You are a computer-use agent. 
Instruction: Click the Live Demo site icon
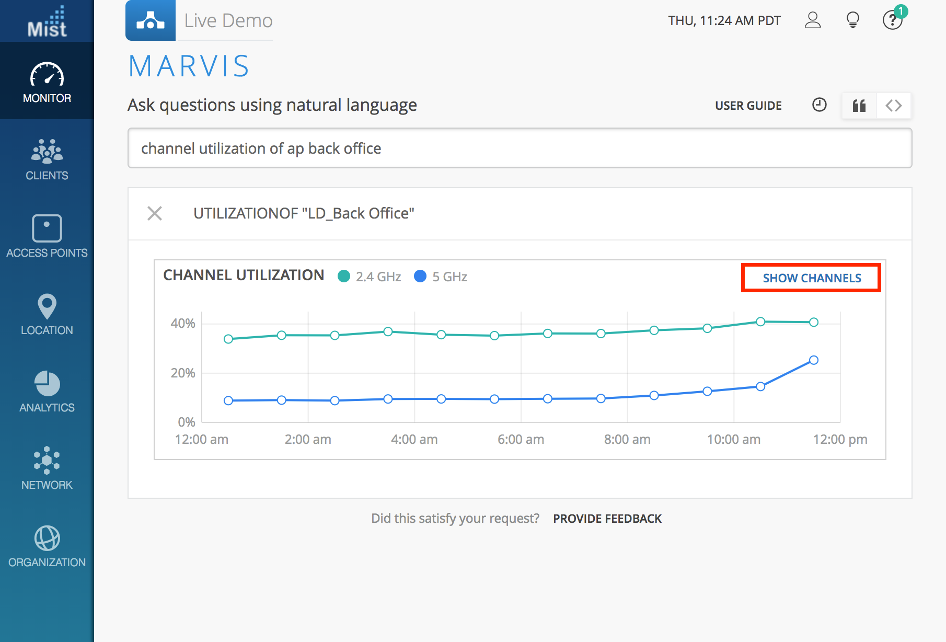151,21
